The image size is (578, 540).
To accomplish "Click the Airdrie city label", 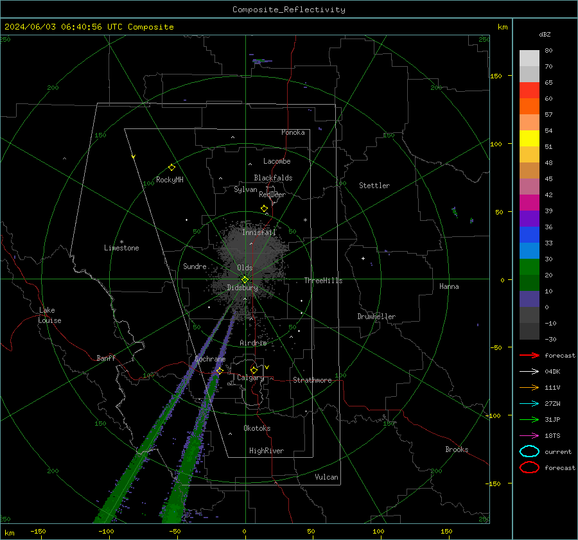I will tap(253, 343).
